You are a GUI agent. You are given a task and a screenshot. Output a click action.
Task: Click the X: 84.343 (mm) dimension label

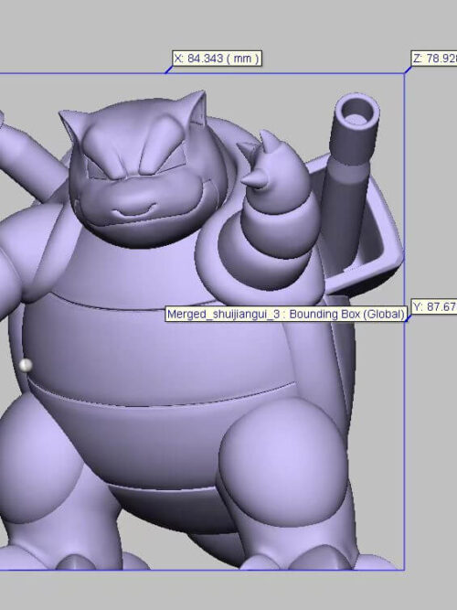217,59
